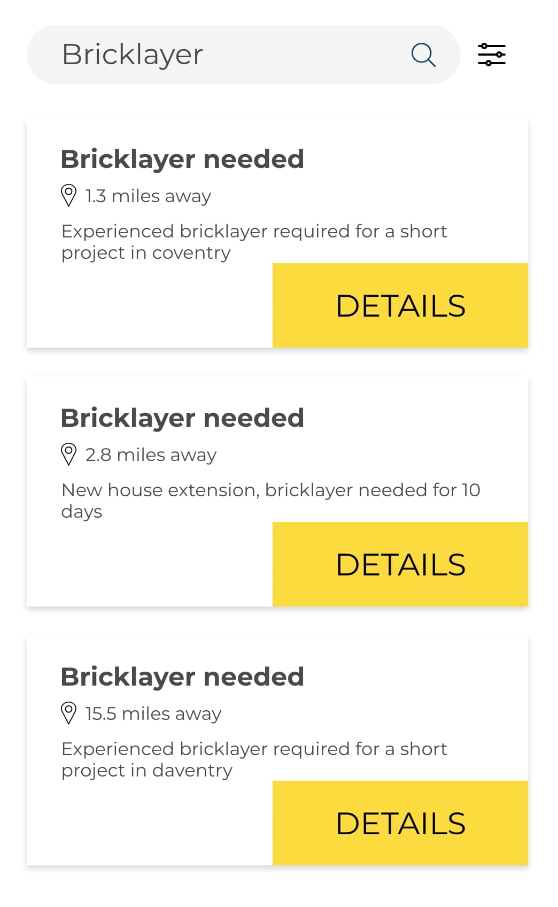Click the 15.5 miles away distance text
The width and height of the screenshot is (558, 907).
point(153,714)
